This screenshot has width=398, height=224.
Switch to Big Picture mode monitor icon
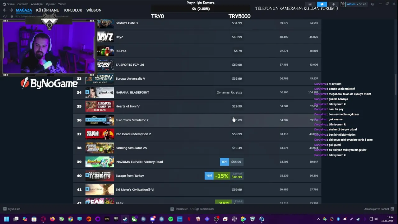pos(373,4)
